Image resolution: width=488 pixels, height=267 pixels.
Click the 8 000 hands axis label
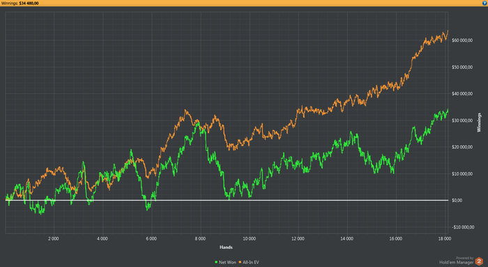[200, 238]
